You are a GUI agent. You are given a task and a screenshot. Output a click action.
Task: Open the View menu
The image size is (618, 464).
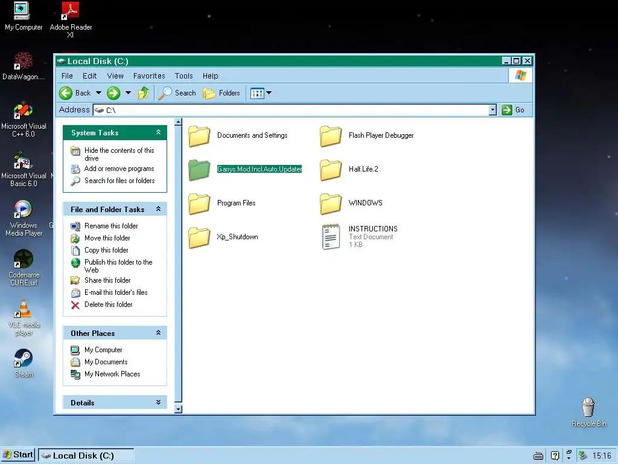(x=115, y=76)
